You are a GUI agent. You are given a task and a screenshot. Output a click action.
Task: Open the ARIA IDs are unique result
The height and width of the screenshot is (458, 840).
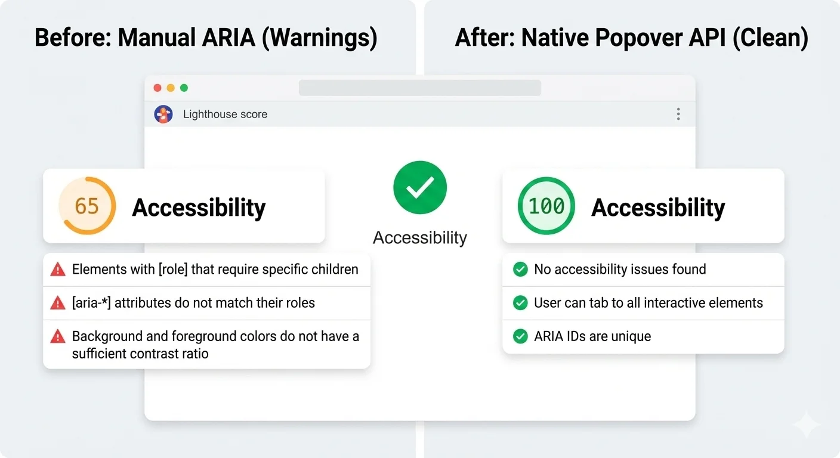point(592,336)
